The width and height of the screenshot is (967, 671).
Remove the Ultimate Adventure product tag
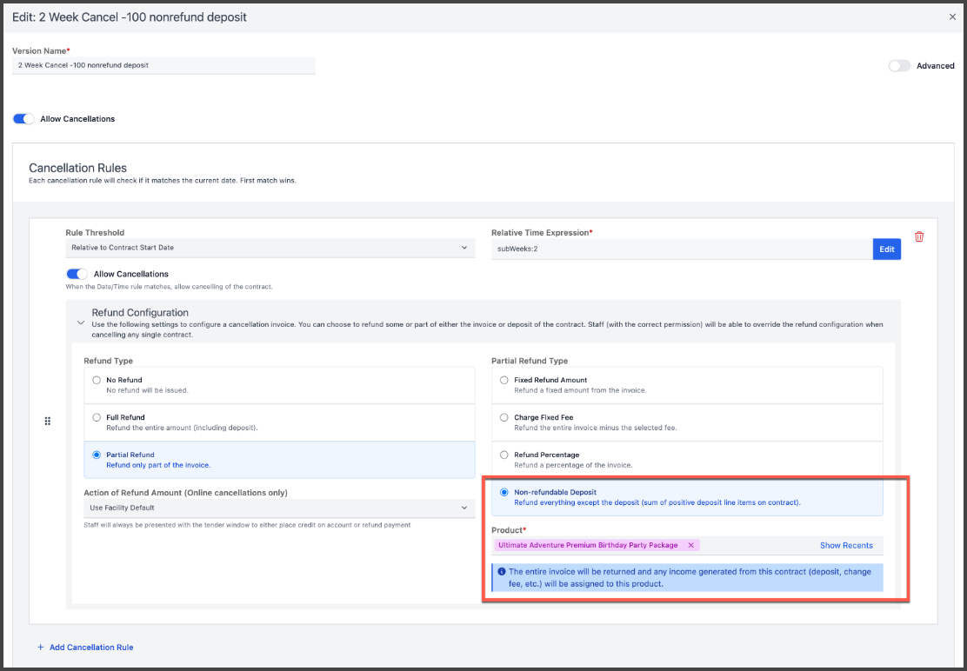click(x=690, y=545)
